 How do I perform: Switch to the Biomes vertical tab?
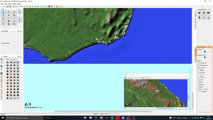(x=1, y=75)
